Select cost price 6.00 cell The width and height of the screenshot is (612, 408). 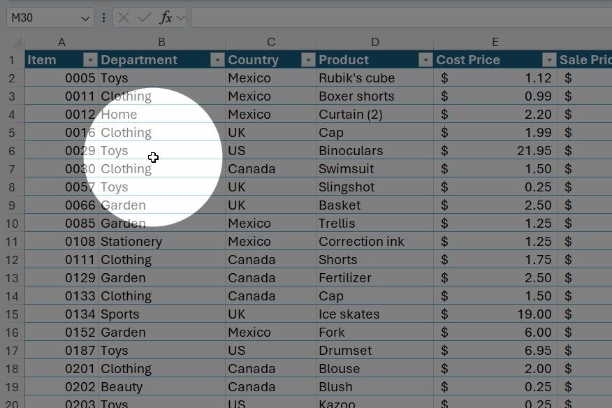pos(495,333)
